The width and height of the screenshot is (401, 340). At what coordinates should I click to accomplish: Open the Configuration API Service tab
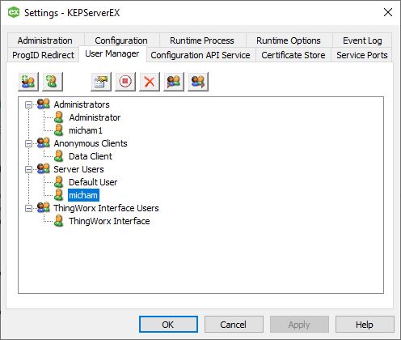click(x=200, y=55)
